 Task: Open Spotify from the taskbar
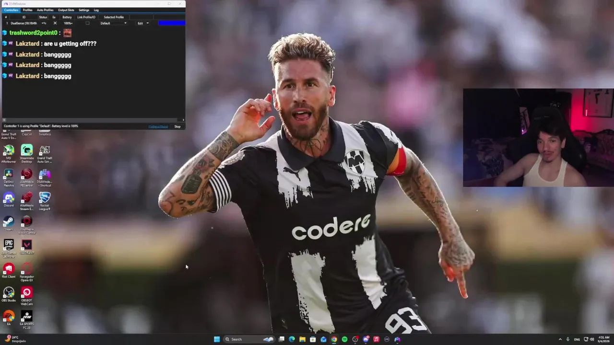(344, 339)
